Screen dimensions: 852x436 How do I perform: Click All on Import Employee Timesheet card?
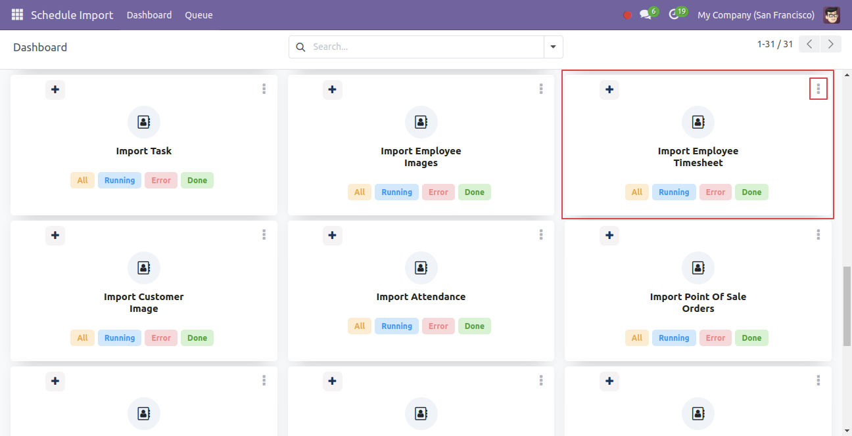pyautogui.click(x=637, y=192)
